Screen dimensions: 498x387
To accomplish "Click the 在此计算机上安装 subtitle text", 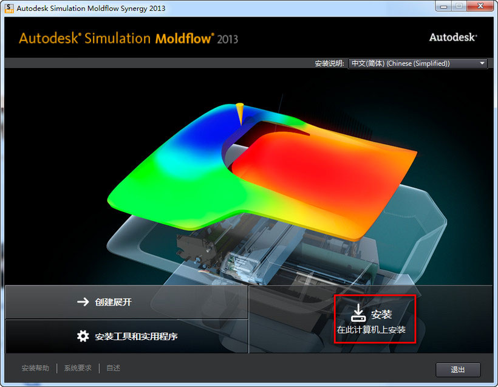I will [371, 330].
